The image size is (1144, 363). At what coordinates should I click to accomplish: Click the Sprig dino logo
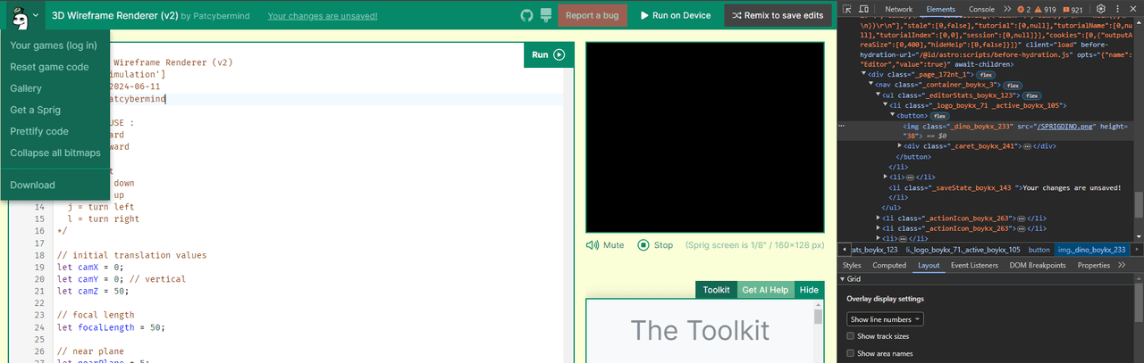point(18,14)
